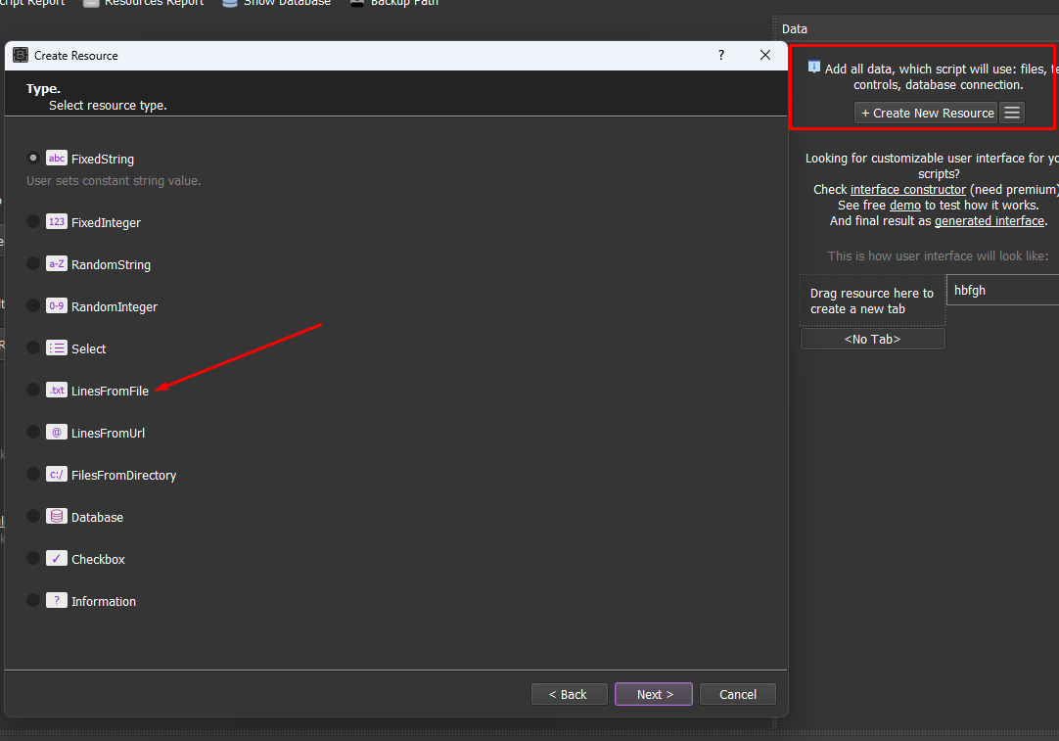Click the a-Z RandomString icon

57,264
